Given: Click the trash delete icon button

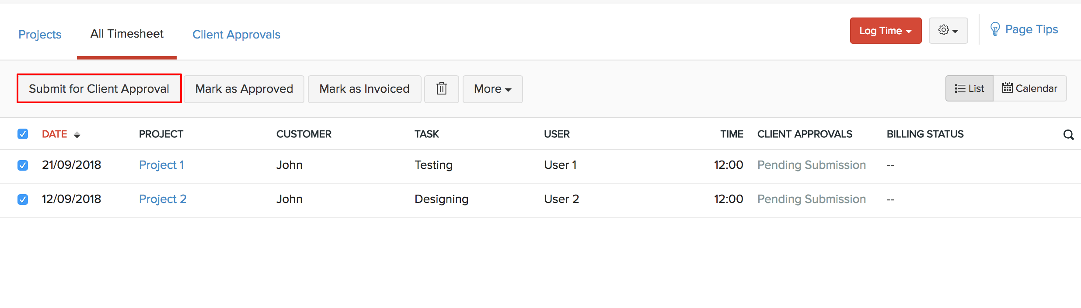Looking at the screenshot, I should [x=441, y=89].
